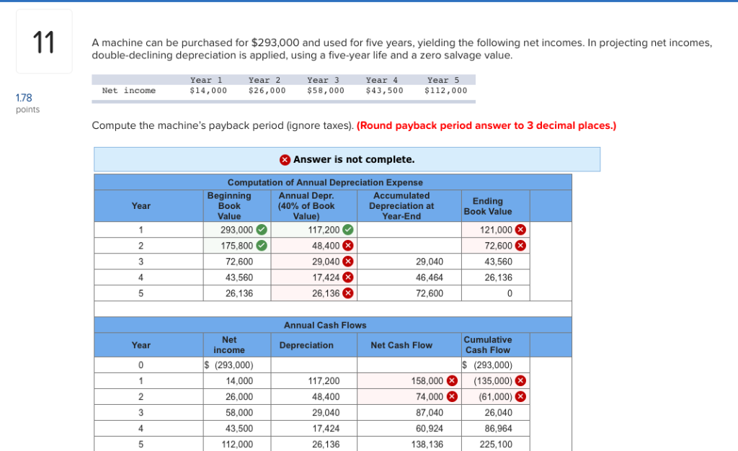Viewport: 738px width, 451px height.
Task: Click green checkmark beside 175,800 book value
Action: pyautogui.click(x=262, y=246)
